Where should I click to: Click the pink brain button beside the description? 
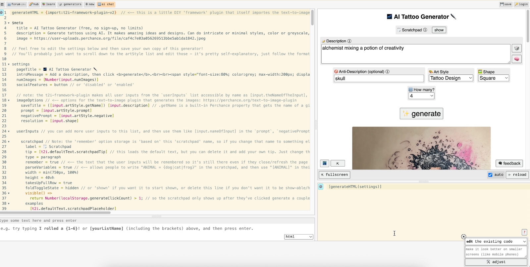[517, 59]
